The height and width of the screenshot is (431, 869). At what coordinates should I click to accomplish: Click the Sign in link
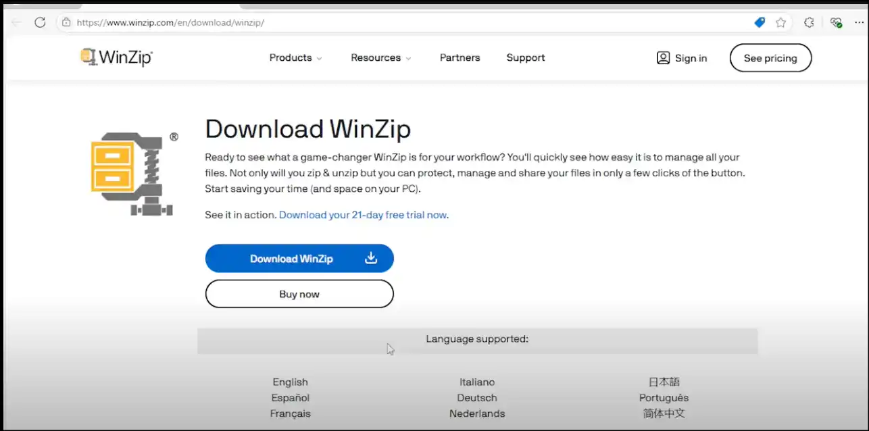tap(691, 58)
